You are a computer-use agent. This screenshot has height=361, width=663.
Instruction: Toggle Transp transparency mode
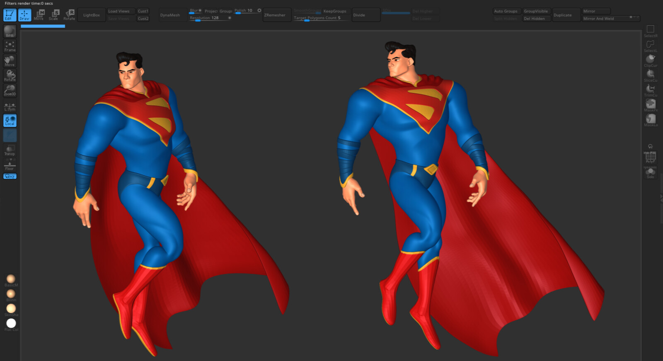(x=10, y=150)
